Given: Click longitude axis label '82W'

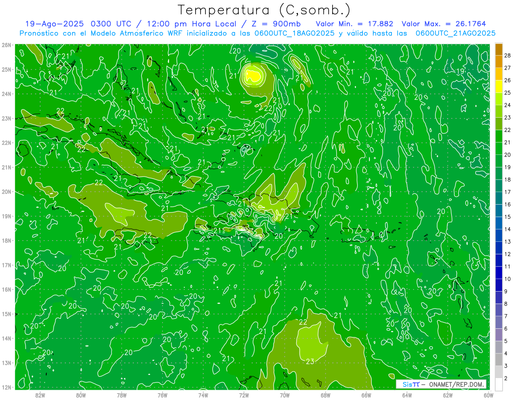Looking at the screenshot, I should [x=40, y=395].
